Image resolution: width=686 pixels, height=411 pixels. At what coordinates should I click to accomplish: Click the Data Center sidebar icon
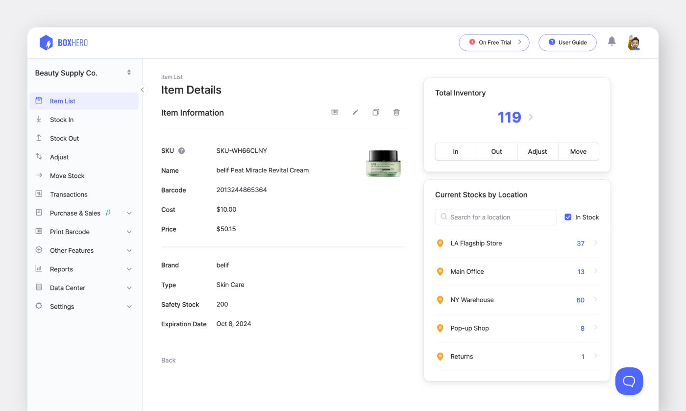(x=39, y=288)
